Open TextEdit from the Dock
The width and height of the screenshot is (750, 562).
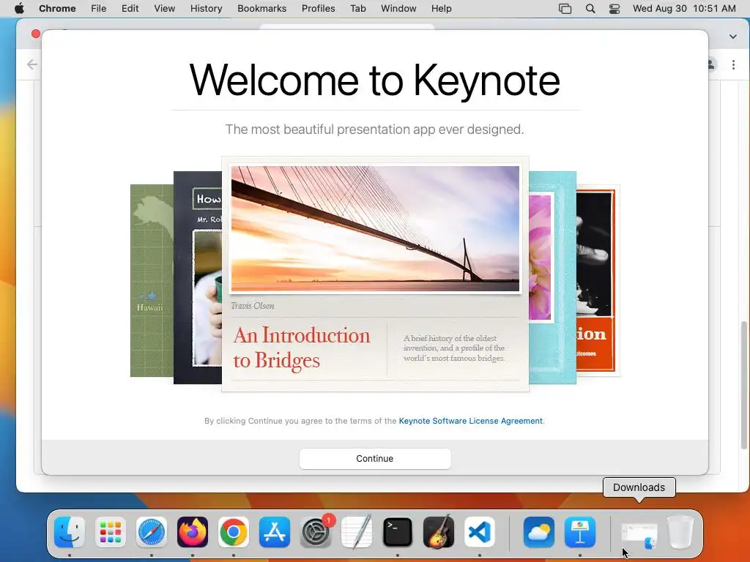pyautogui.click(x=357, y=532)
